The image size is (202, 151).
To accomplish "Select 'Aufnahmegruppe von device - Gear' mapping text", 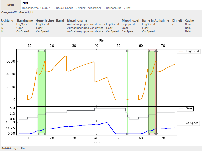I will click(90, 28).
